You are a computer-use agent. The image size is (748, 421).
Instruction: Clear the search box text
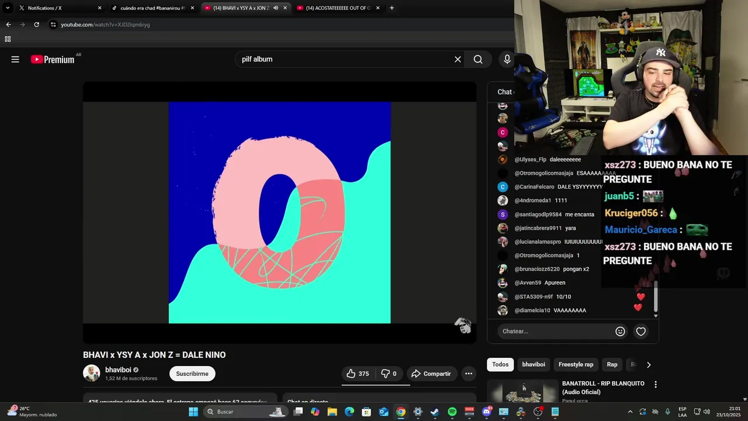[458, 59]
